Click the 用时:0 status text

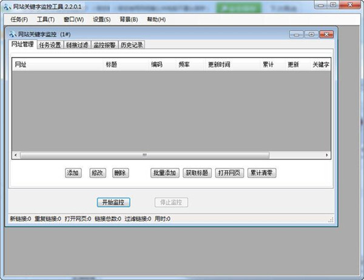pos(163,219)
